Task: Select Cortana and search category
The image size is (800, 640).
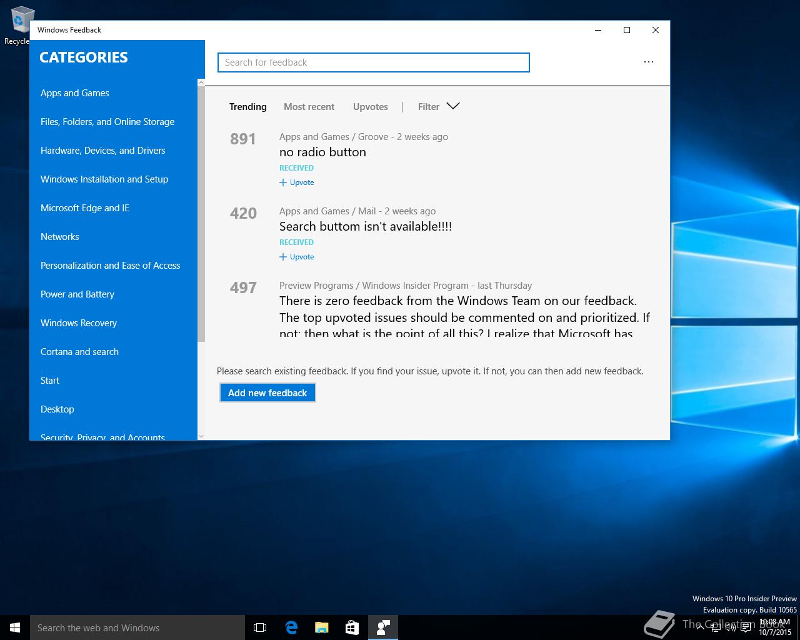Action: pyautogui.click(x=79, y=352)
